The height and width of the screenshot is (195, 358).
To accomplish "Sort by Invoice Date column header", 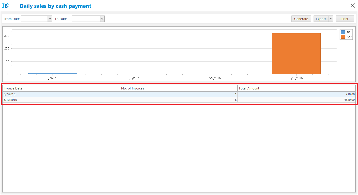I will click(61, 88).
